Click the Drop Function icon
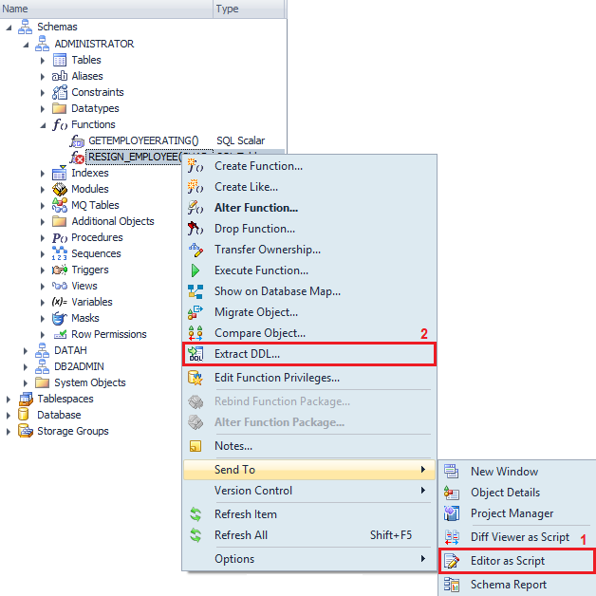The width and height of the screenshot is (596, 596). pyautogui.click(x=196, y=229)
